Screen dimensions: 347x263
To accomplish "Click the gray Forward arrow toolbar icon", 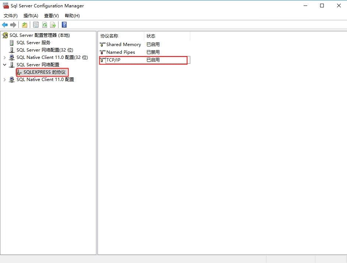I will tap(13, 25).
